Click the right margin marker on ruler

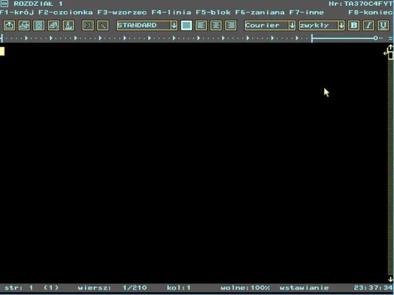(x=376, y=38)
